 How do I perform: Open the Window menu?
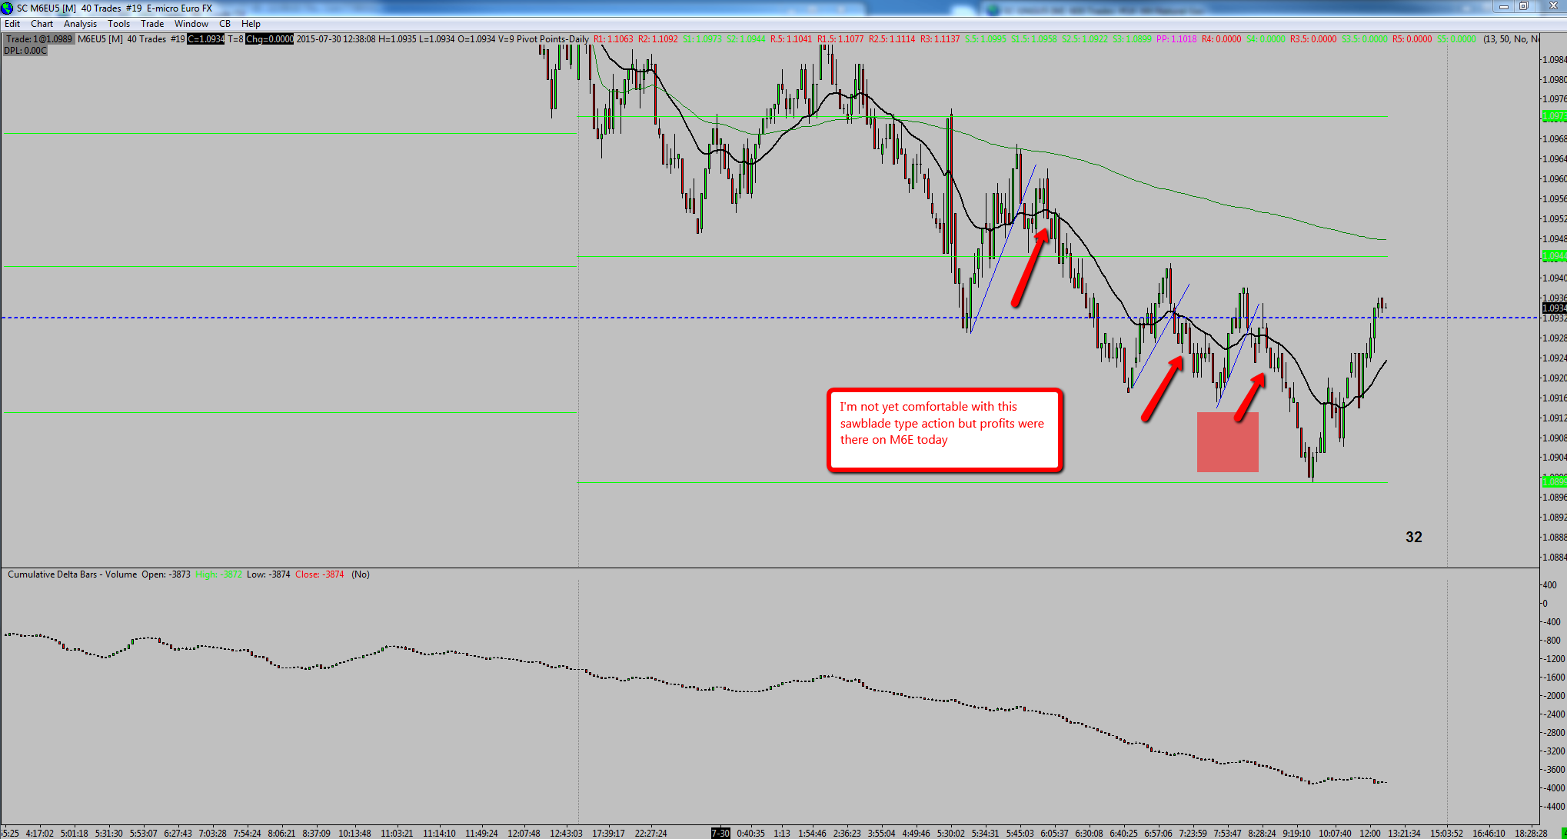[191, 24]
